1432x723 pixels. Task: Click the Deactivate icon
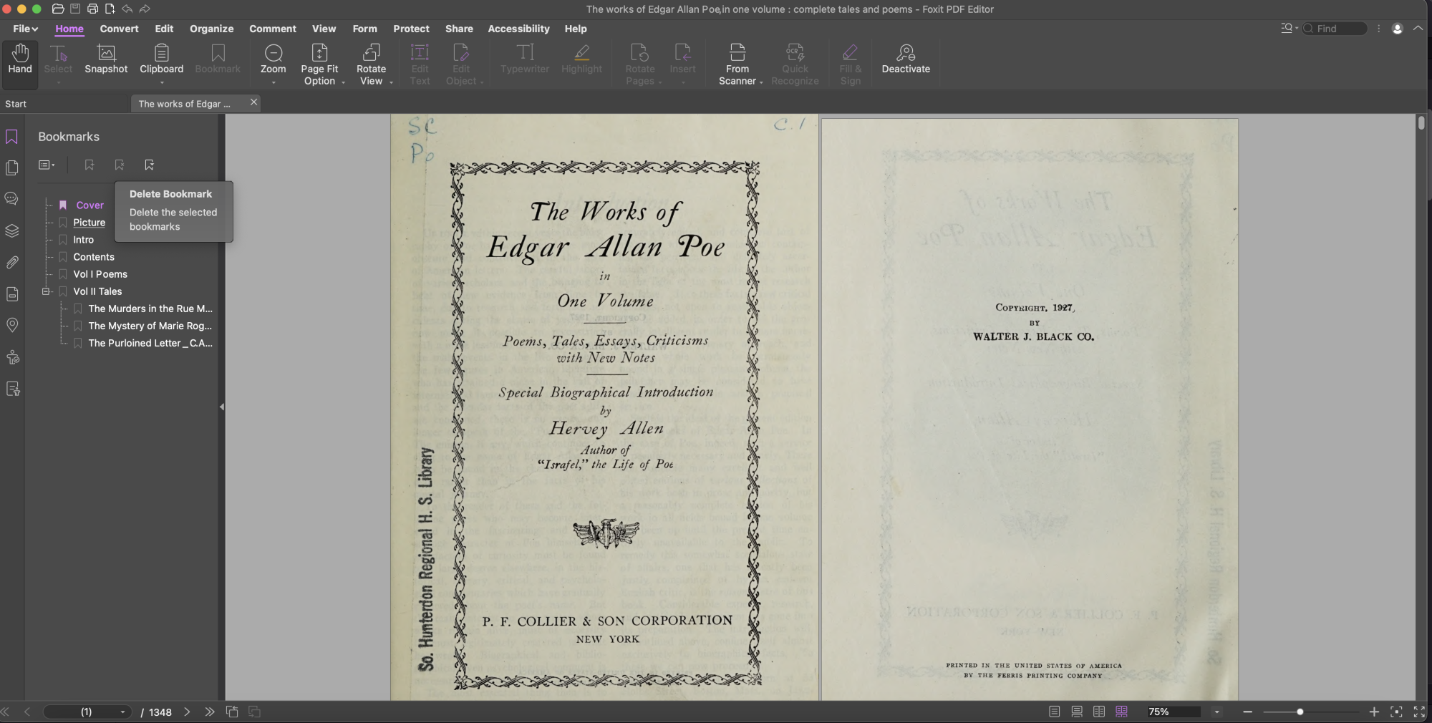pyautogui.click(x=906, y=53)
